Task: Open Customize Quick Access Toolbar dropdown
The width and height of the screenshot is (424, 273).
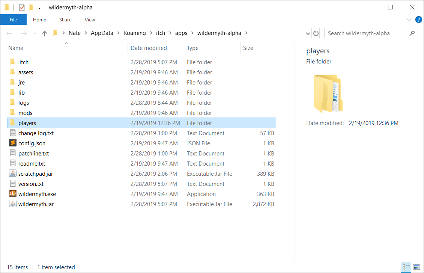Action: [x=39, y=8]
